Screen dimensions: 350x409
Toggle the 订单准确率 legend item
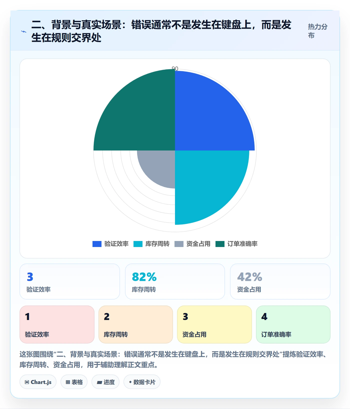pos(236,244)
